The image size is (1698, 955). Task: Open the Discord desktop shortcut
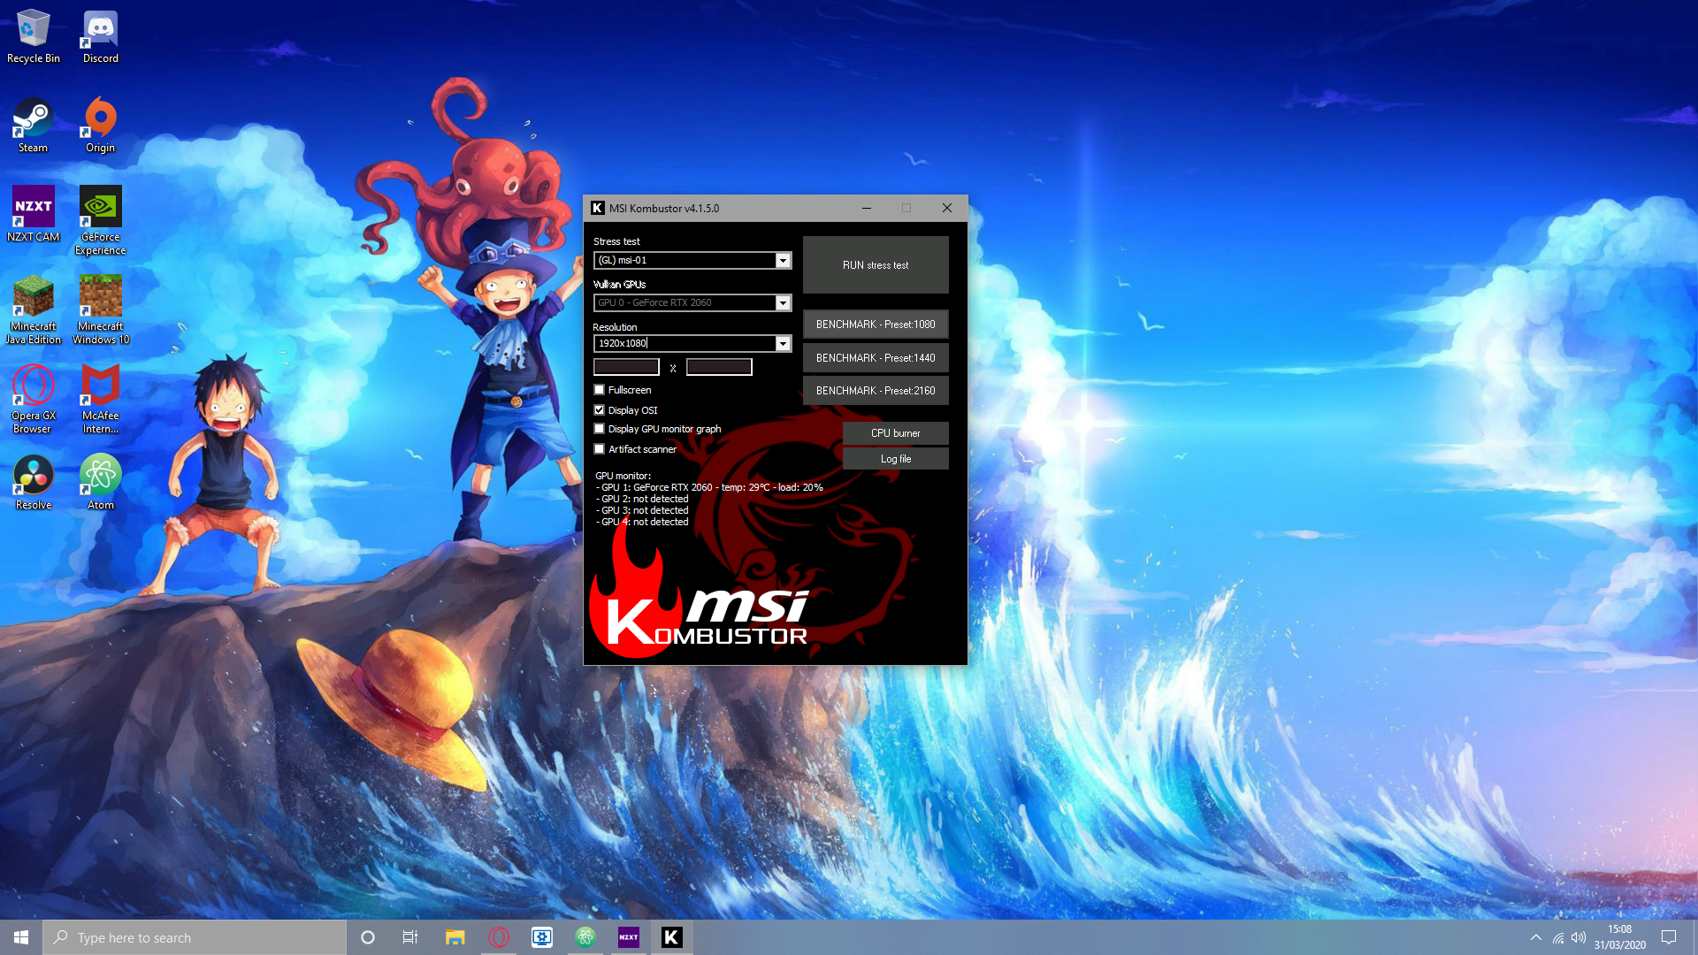coord(100,36)
